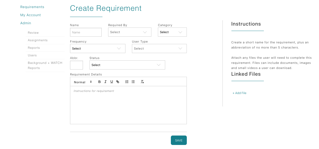The width and height of the screenshot is (319, 149).
Task: Clear text formatting in the editor
Action: (x=142, y=82)
